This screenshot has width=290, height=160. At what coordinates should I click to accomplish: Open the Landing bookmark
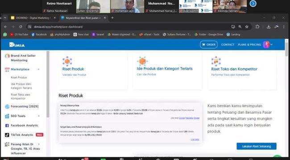click(x=233, y=35)
